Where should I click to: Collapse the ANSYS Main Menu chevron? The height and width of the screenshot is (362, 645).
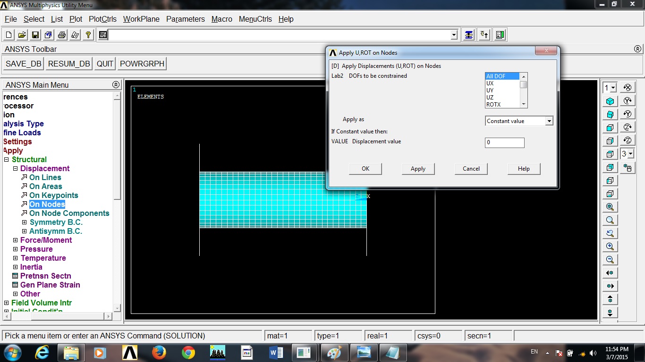coord(116,85)
